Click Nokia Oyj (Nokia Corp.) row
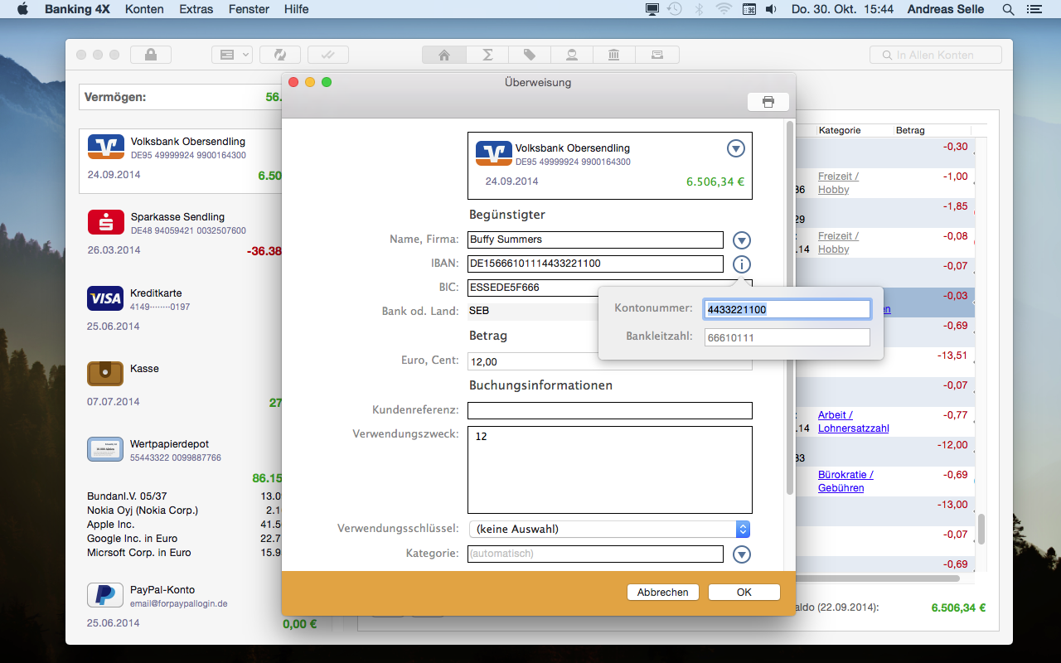This screenshot has width=1061, height=663. tap(184, 511)
